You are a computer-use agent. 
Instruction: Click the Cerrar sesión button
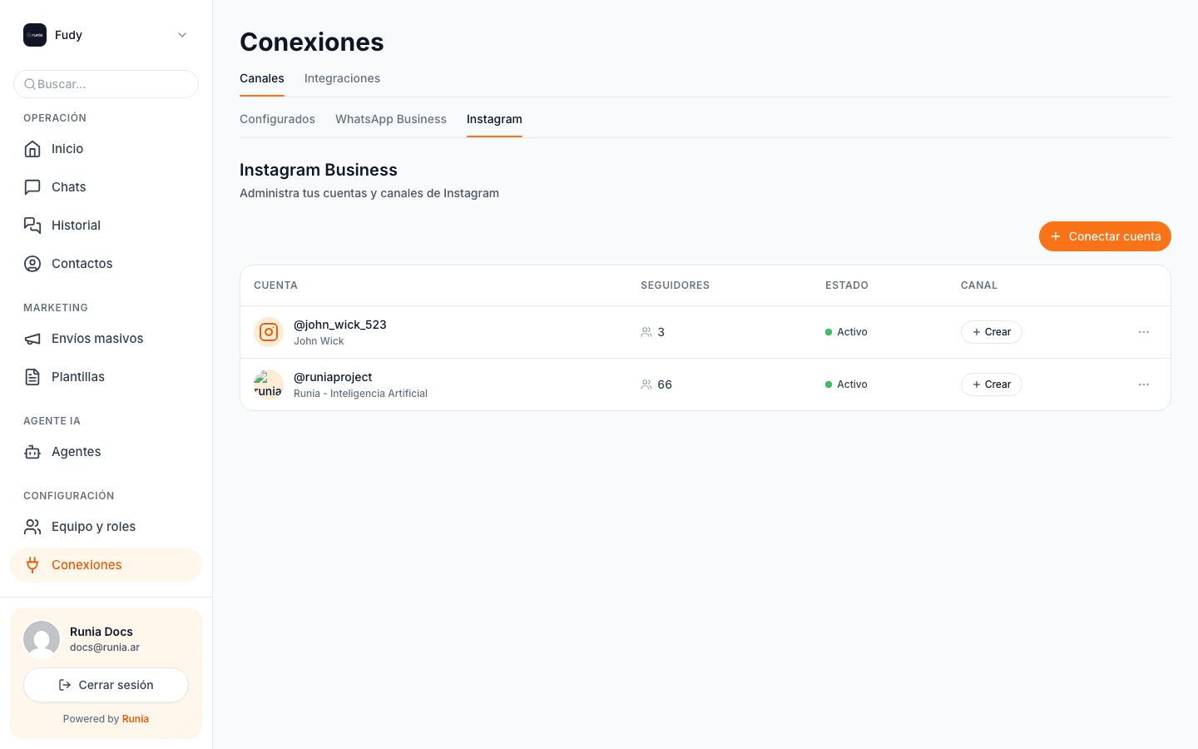[x=106, y=685]
